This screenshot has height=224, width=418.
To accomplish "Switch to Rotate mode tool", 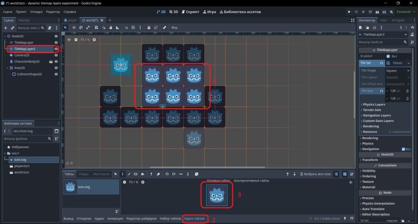I will [81, 27].
